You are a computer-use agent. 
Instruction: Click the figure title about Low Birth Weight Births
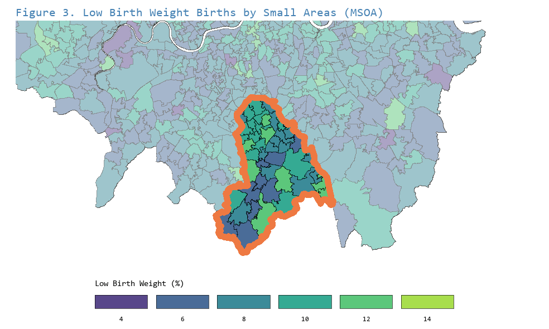point(199,12)
